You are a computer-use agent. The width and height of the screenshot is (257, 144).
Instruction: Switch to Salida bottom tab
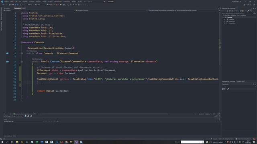pyautogui.click(x=14, y=136)
